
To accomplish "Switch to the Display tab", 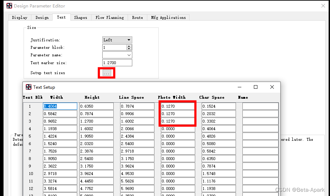I will [19, 17].
